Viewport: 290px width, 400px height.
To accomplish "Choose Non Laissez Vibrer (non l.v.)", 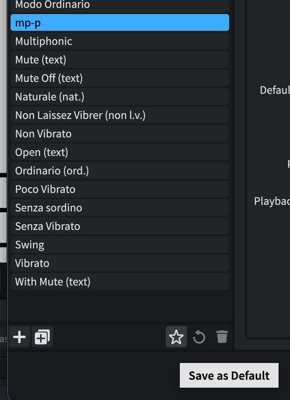I will 119,115.
